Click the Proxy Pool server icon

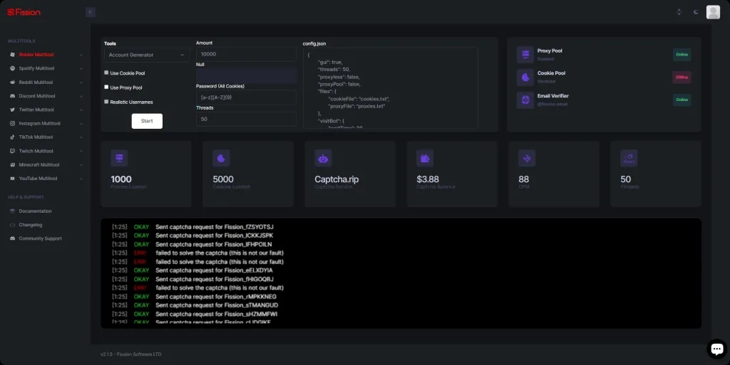tap(525, 54)
